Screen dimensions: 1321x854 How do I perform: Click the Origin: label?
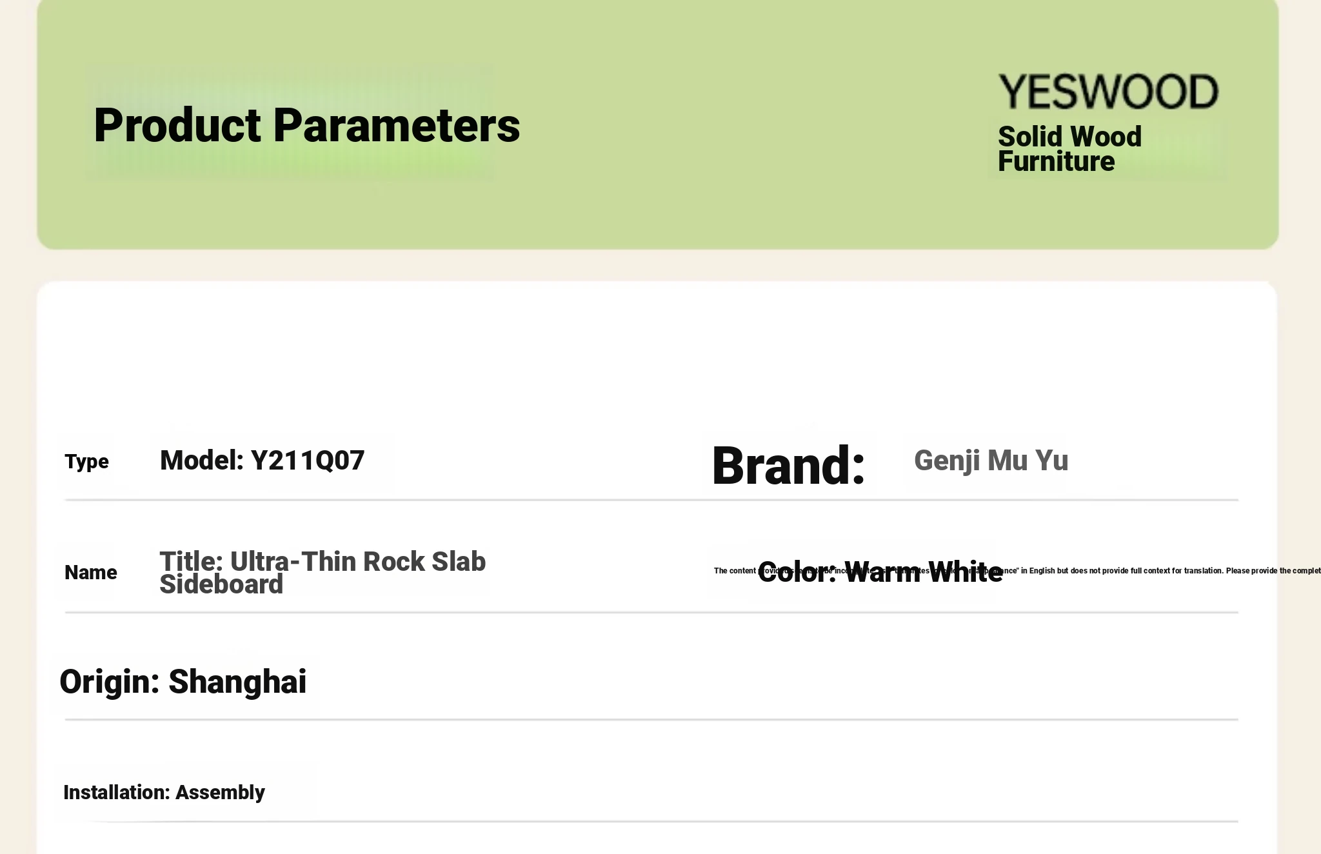pyautogui.click(x=109, y=682)
